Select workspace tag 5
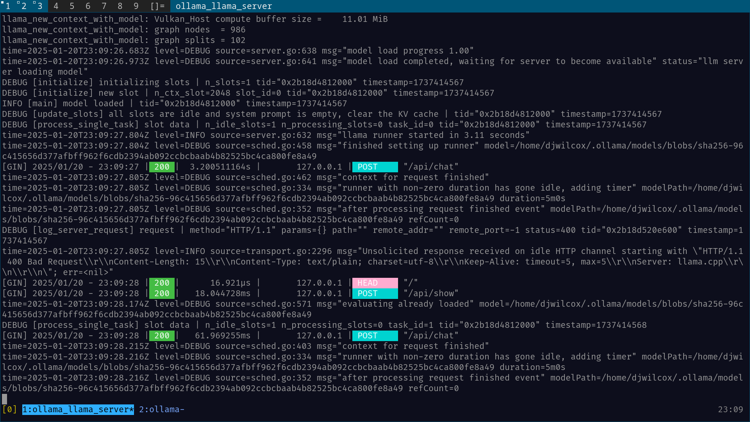Viewport: 750px width, 422px height. pos(72,6)
